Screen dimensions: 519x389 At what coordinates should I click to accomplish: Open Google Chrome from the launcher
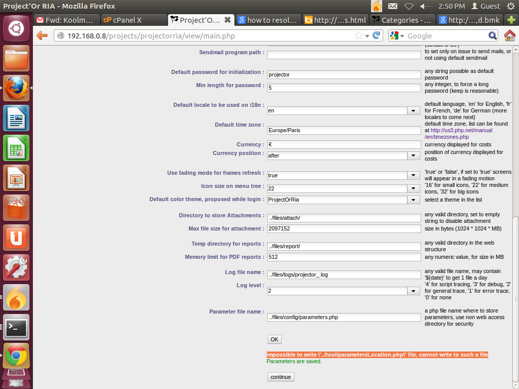(x=16, y=356)
